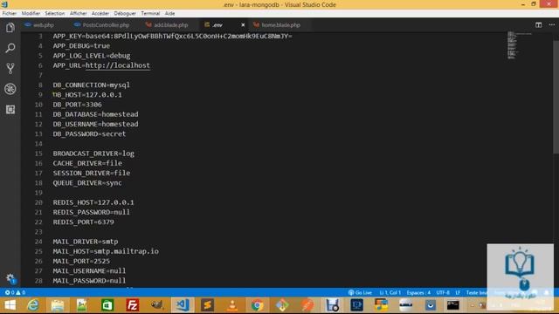The image size is (559, 314).
Task: Click the editor minimap
Action: pyautogui.click(x=520, y=44)
